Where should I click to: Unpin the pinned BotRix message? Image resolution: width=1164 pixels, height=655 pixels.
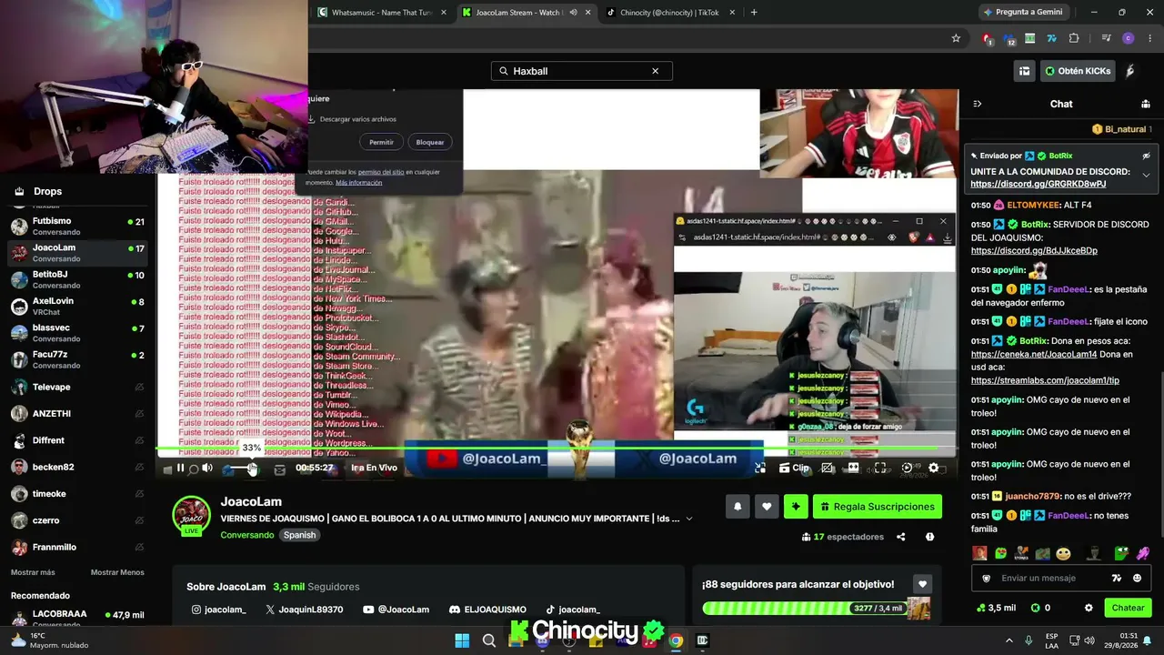point(1146,156)
